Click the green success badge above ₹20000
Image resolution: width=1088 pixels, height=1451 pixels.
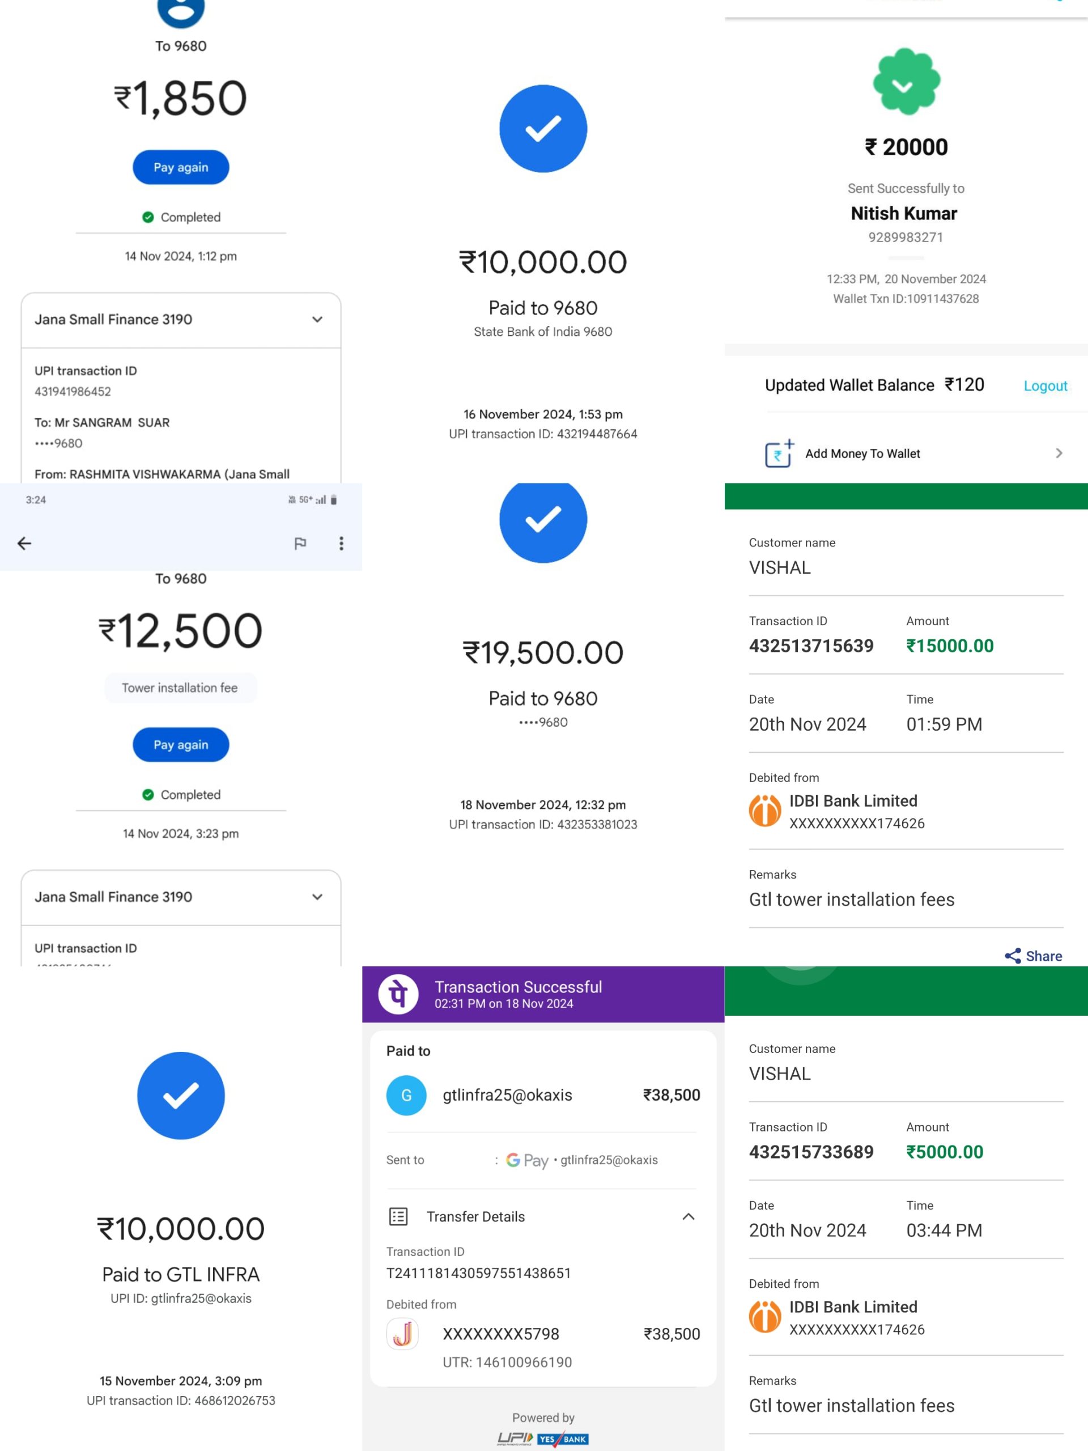point(906,82)
